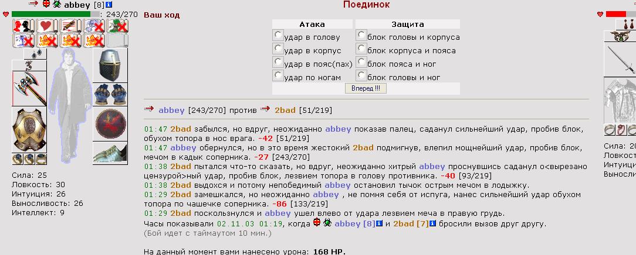The image size is (636, 255).
Task: Select attack 'удар в пояс(пах)'
Action: click(278, 62)
